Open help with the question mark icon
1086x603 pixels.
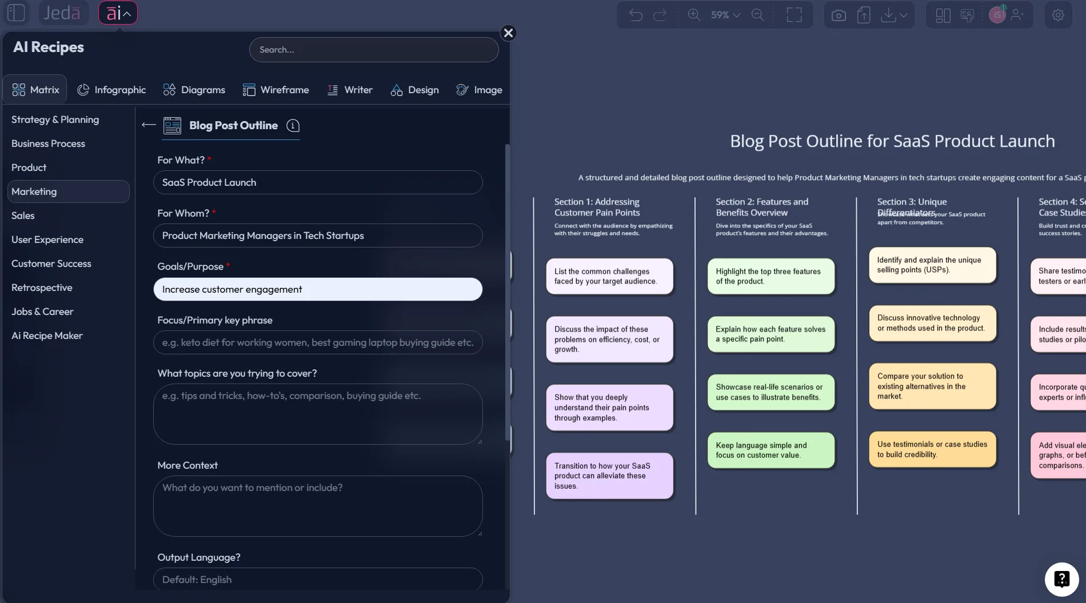[x=1061, y=579]
